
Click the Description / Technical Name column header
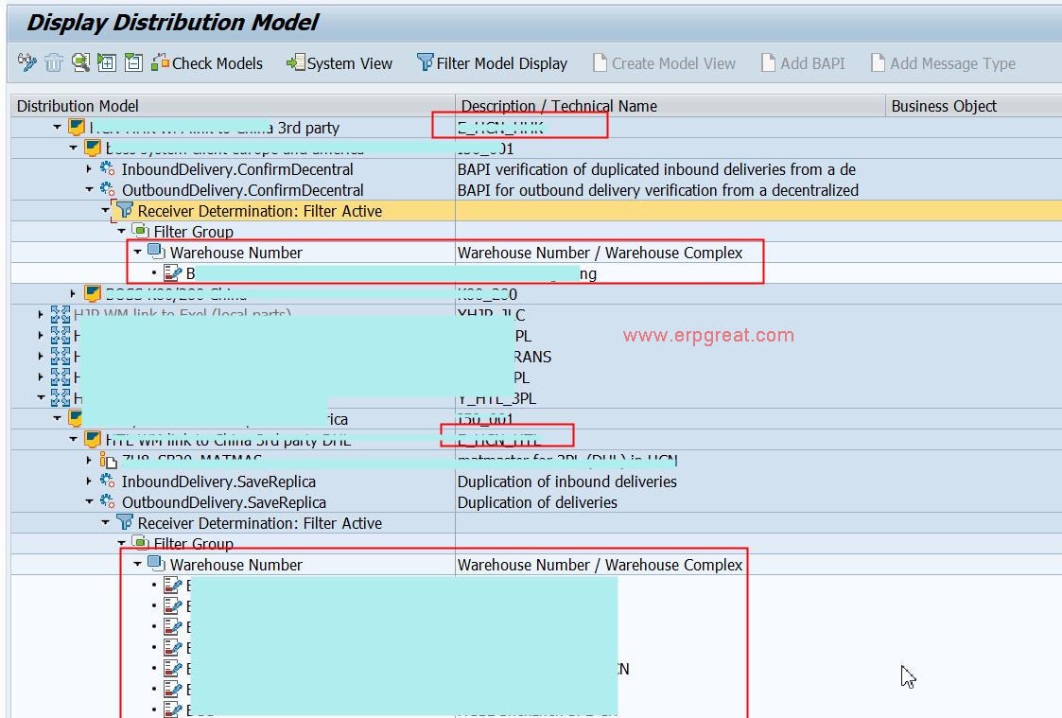tap(670, 106)
